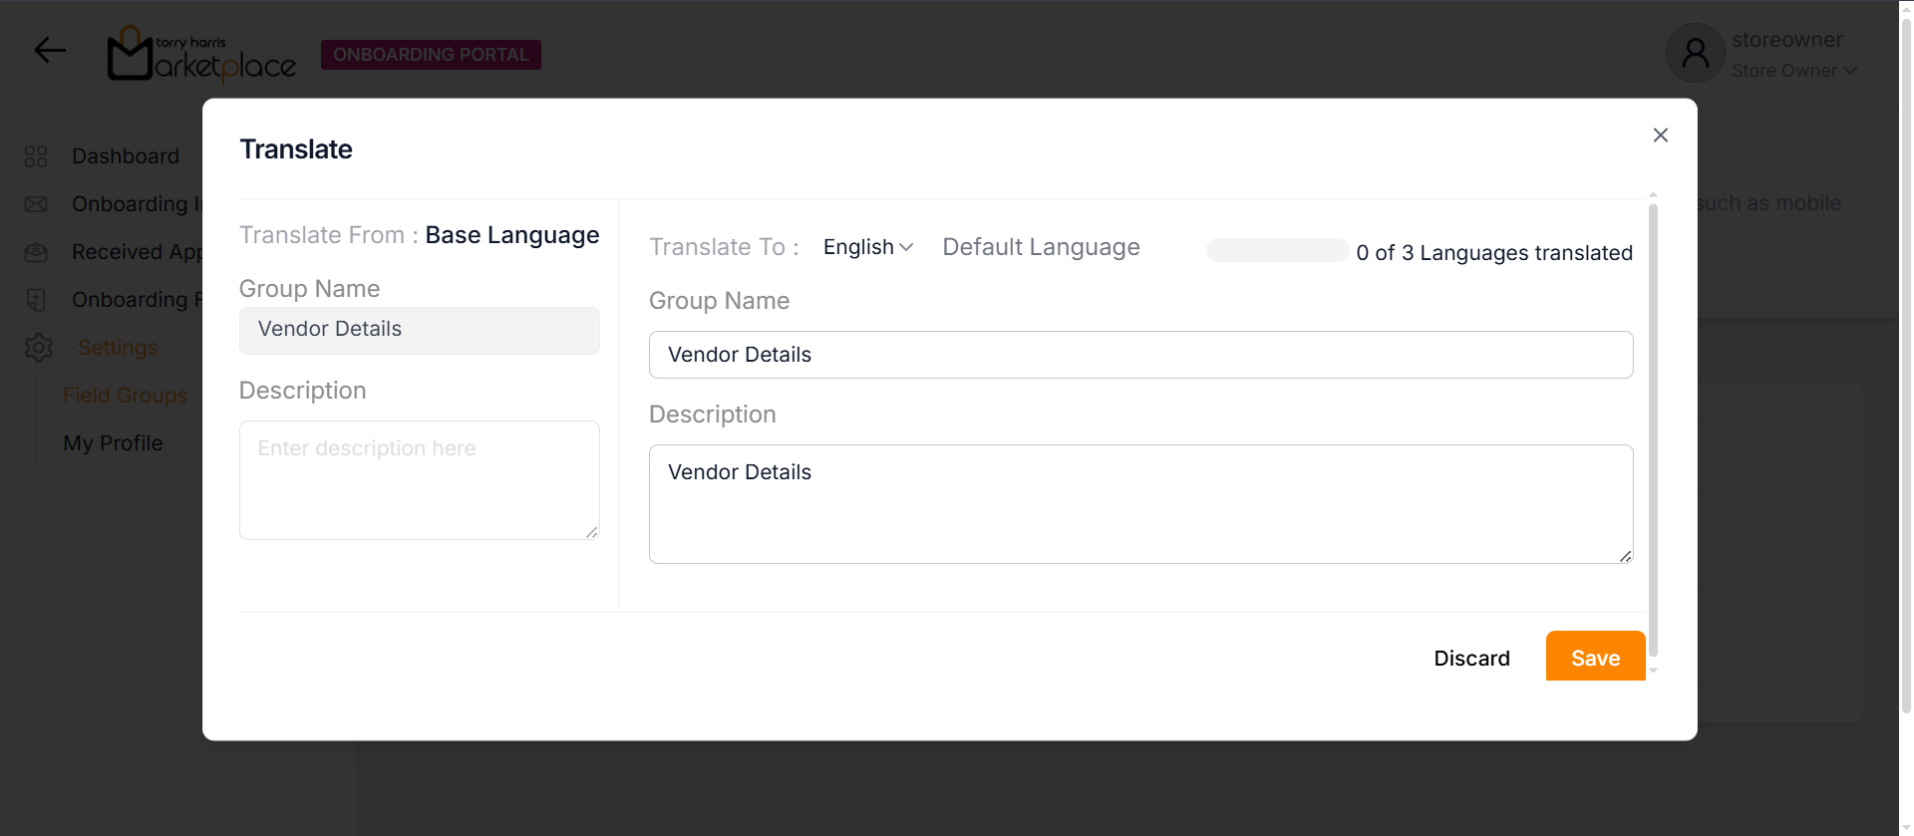Open the English language dropdown
1914x836 pixels.
867,247
